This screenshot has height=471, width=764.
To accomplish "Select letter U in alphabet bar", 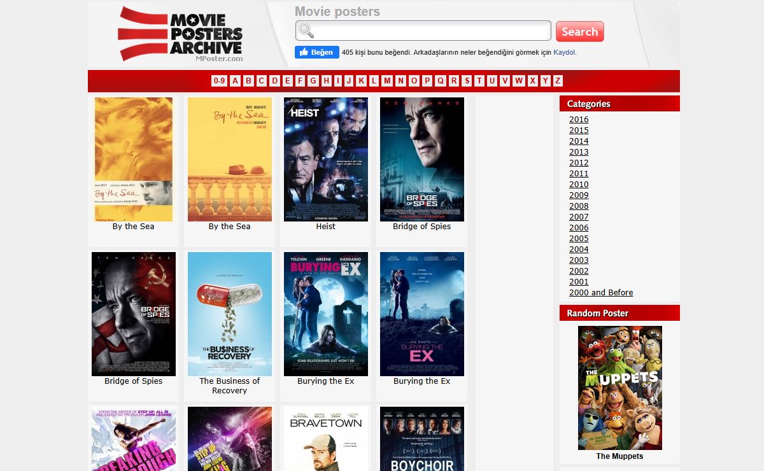I will (492, 81).
